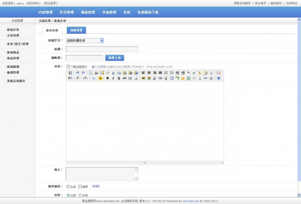Insert a single image in editor
Screen dimensions: 301x204
click(143, 78)
